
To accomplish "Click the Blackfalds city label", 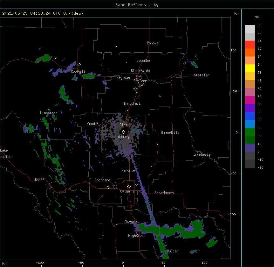I will tap(140, 71).
